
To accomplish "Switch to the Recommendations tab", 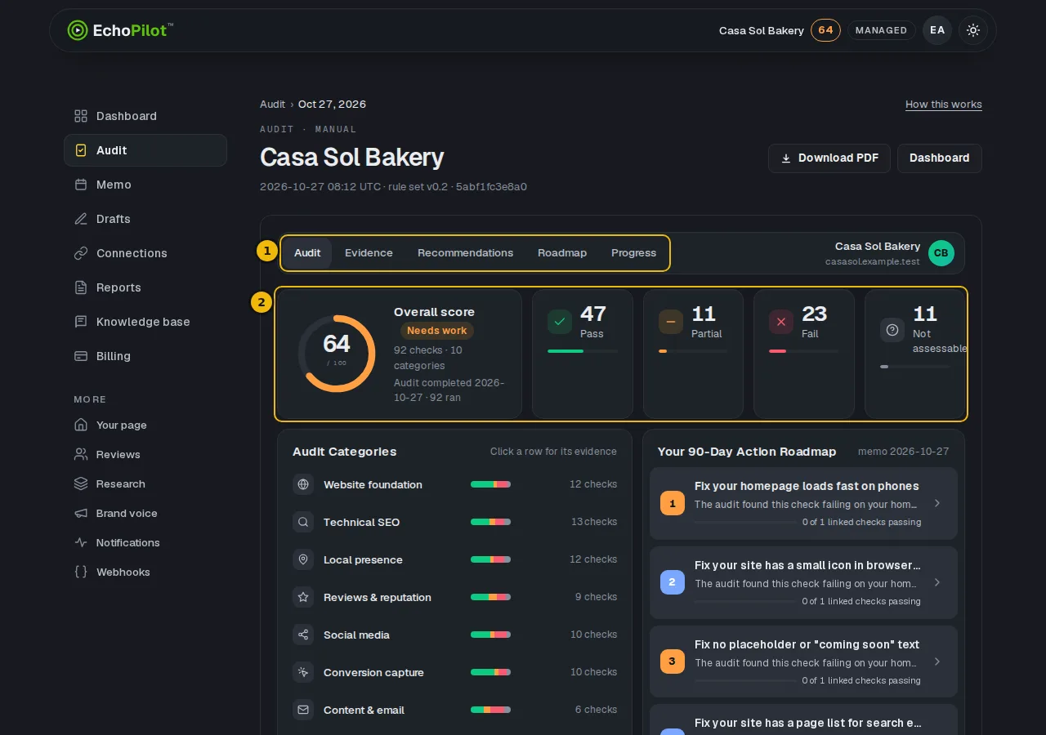I will [465, 253].
